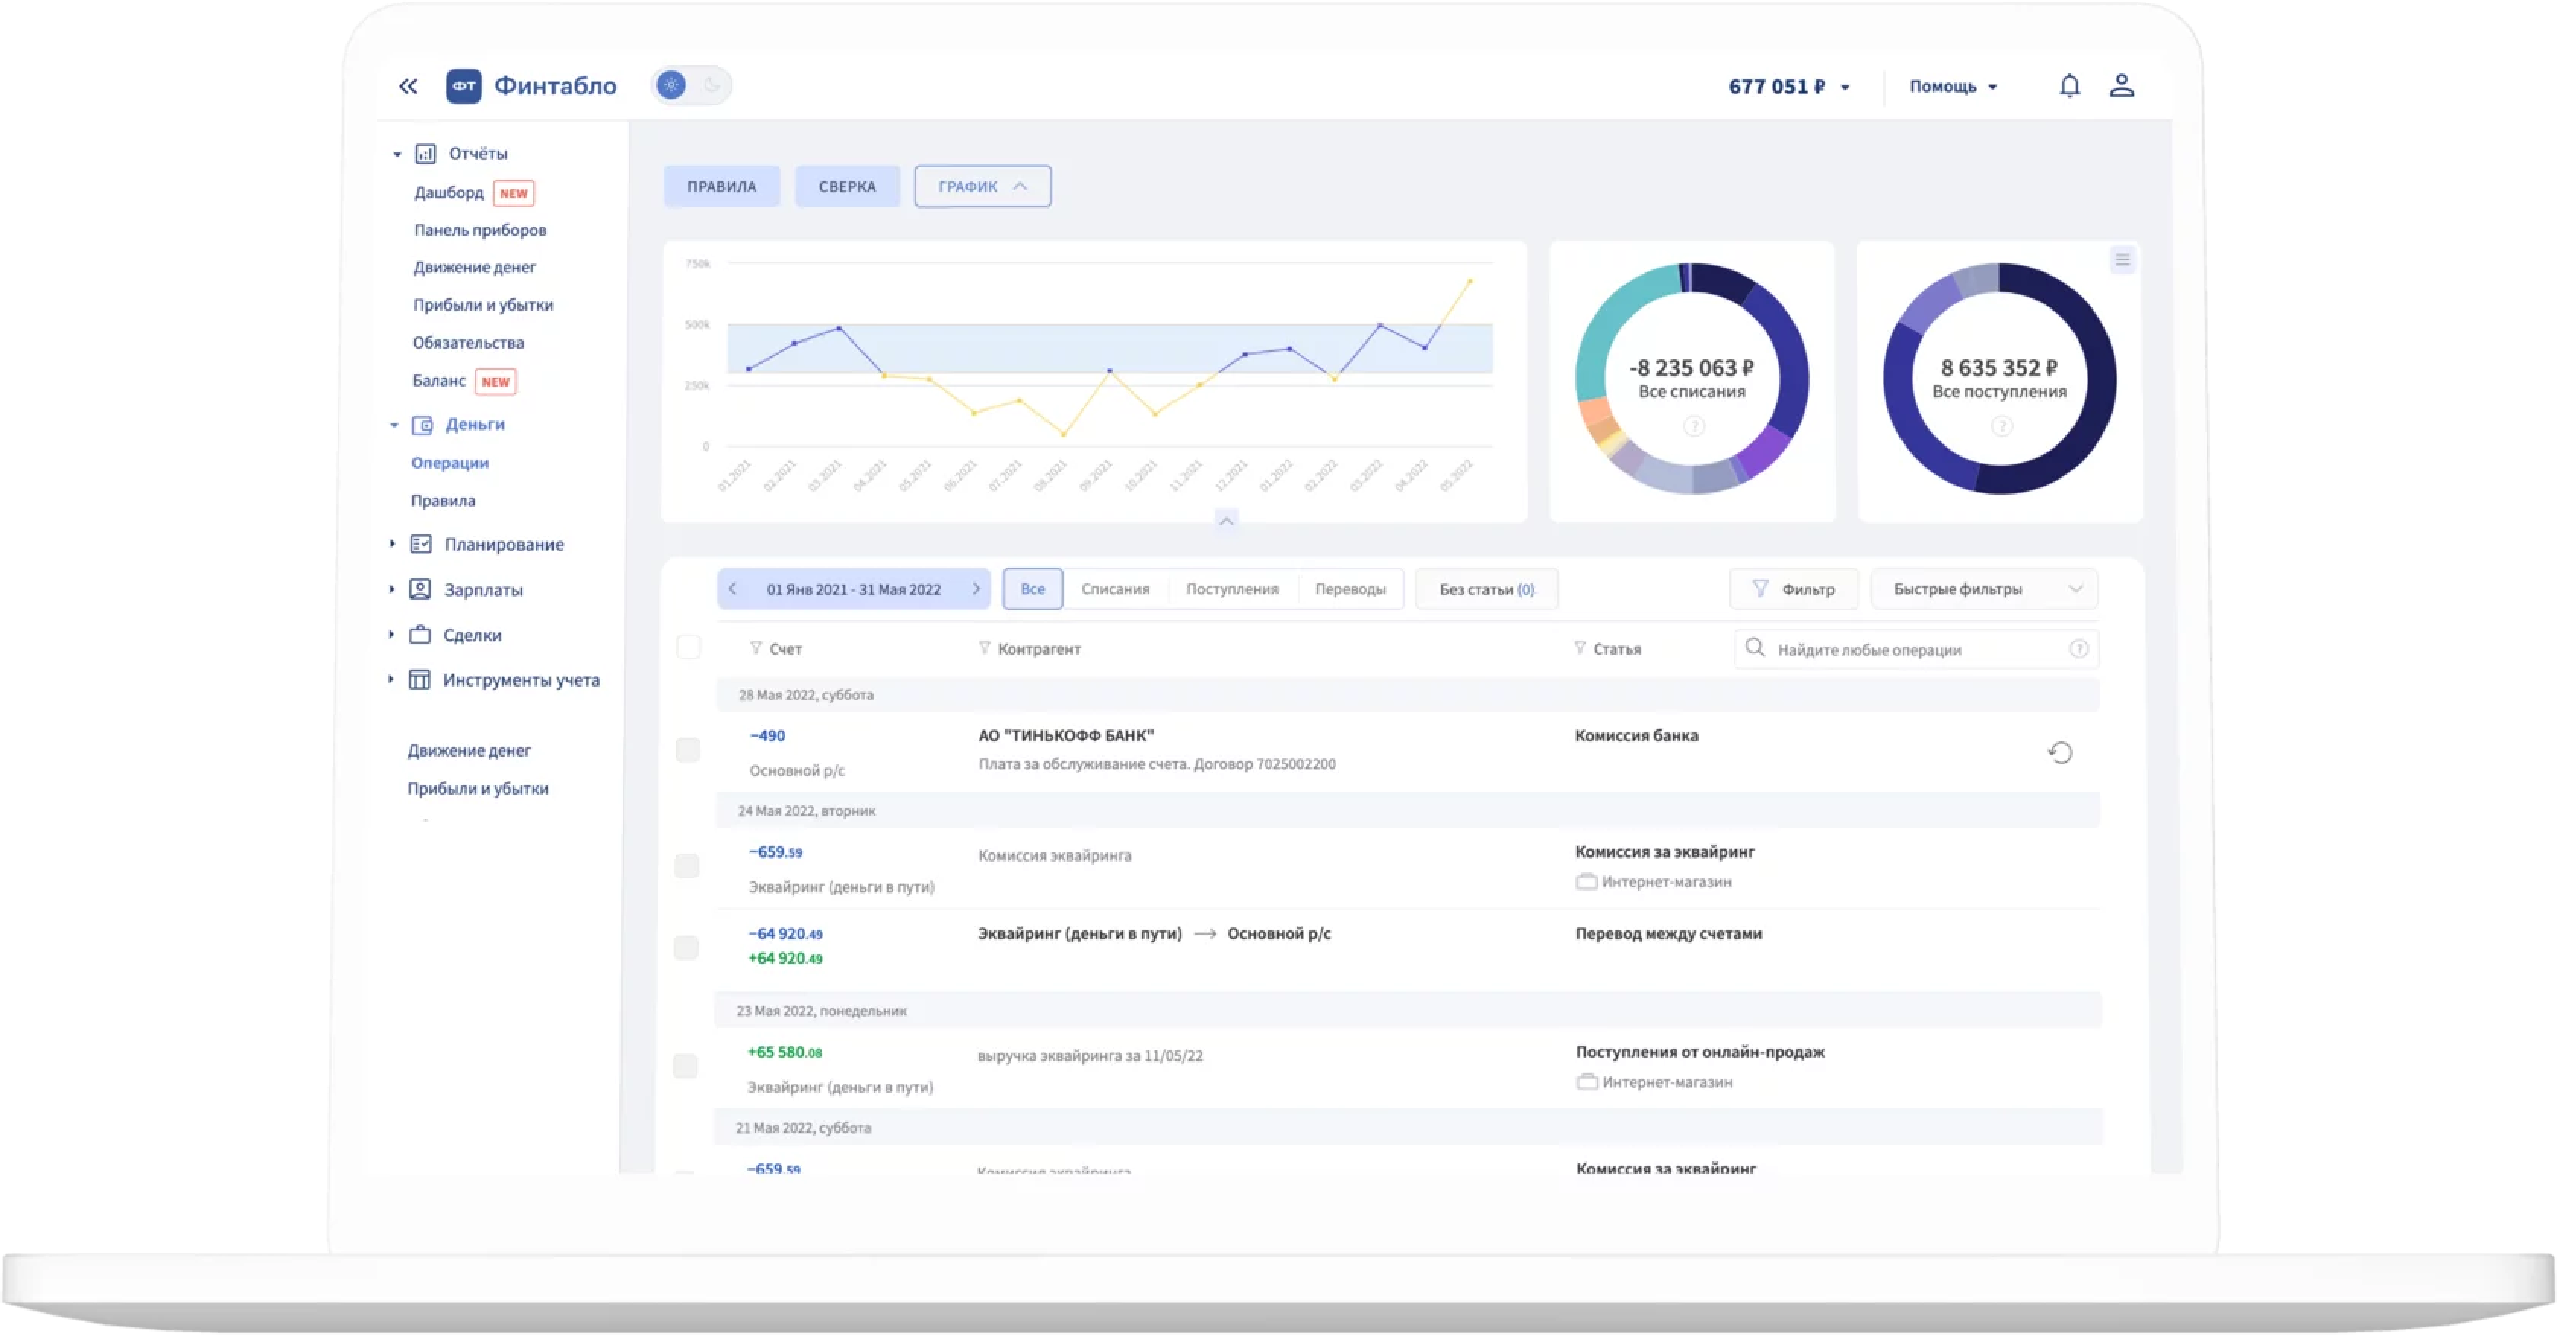Open Дашборд in sidebar
This screenshot has width=2557, height=1335.
coord(449,193)
